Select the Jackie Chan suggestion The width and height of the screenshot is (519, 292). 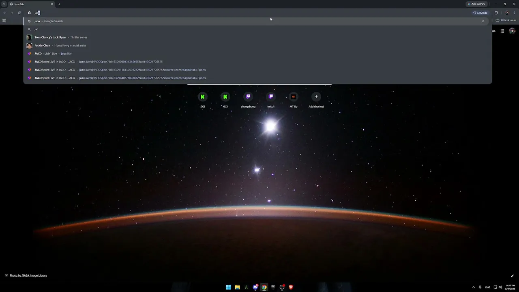[257, 45]
